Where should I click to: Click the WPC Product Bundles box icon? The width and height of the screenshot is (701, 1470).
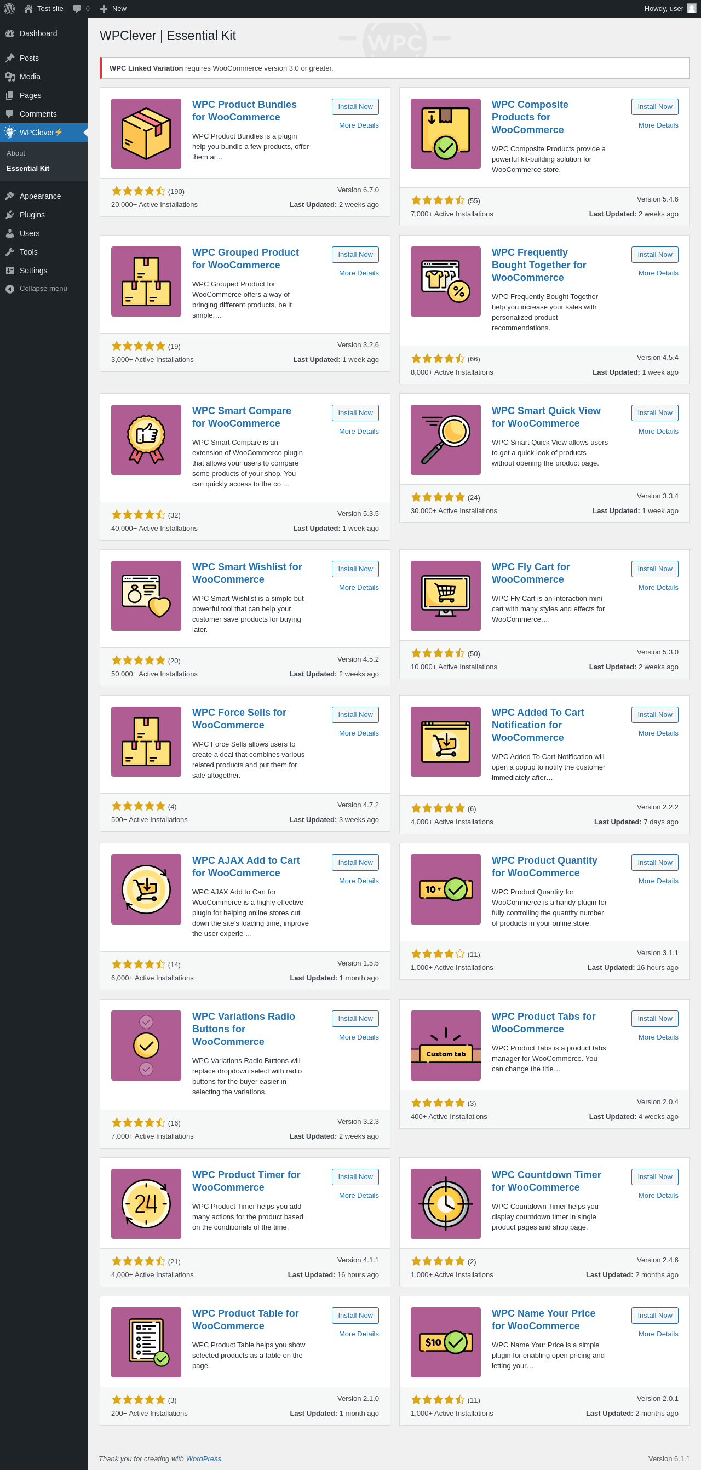tap(146, 134)
